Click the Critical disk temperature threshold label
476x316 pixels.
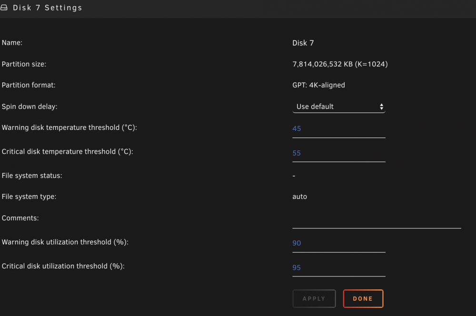tap(68, 151)
